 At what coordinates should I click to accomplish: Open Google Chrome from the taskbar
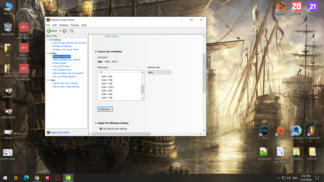[x=37, y=178]
